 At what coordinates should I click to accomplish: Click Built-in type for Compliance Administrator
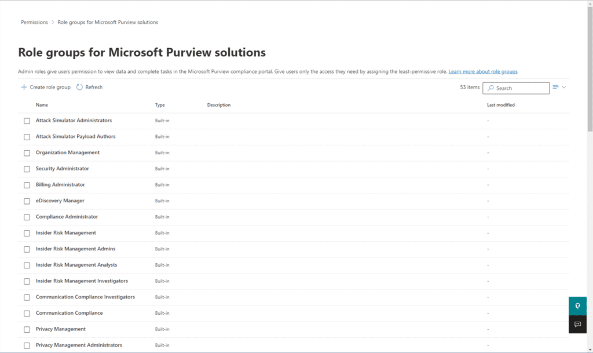tap(162, 217)
